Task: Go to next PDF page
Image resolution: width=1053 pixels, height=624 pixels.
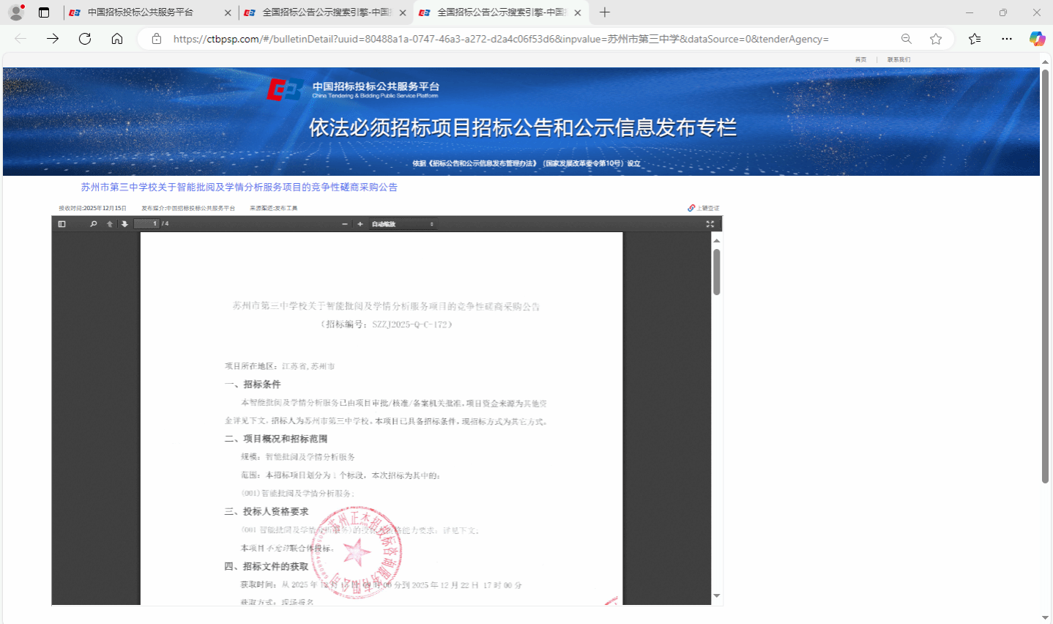Action: click(124, 224)
